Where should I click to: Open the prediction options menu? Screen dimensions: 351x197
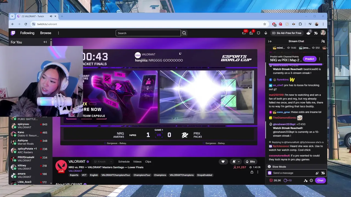tap(319, 59)
